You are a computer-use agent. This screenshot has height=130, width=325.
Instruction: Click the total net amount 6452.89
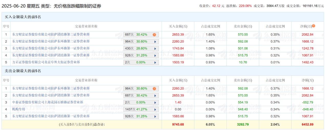[307, 124]
